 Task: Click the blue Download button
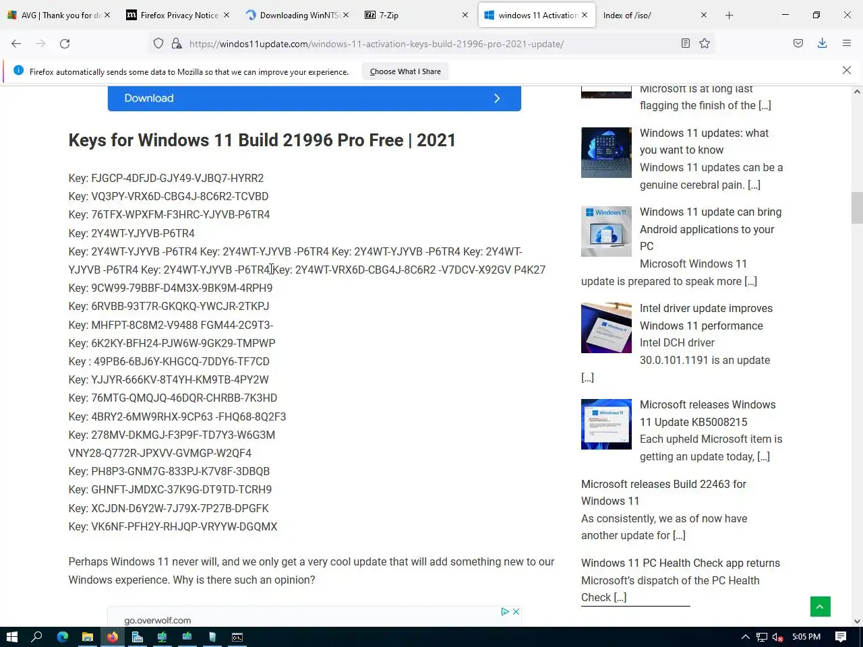pyautogui.click(x=314, y=98)
